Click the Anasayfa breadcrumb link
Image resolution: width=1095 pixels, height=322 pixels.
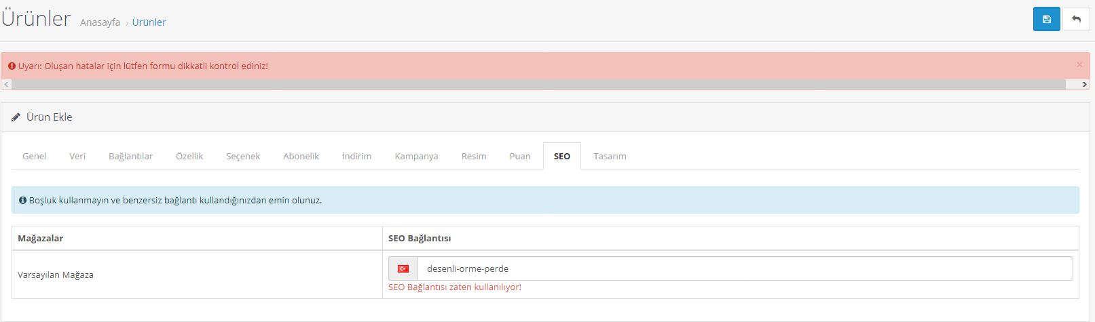(100, 22)
